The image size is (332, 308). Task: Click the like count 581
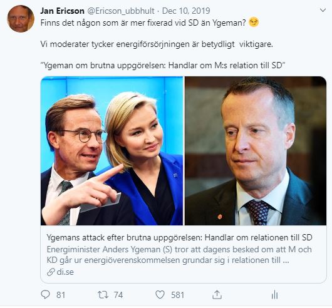178,295
